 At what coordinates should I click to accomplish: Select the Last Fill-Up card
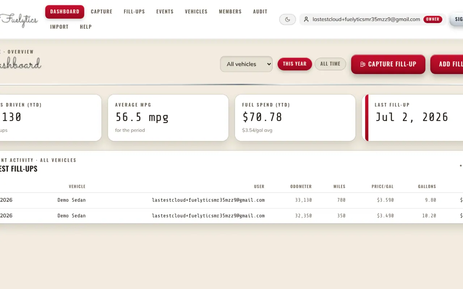tap(412, 118)
